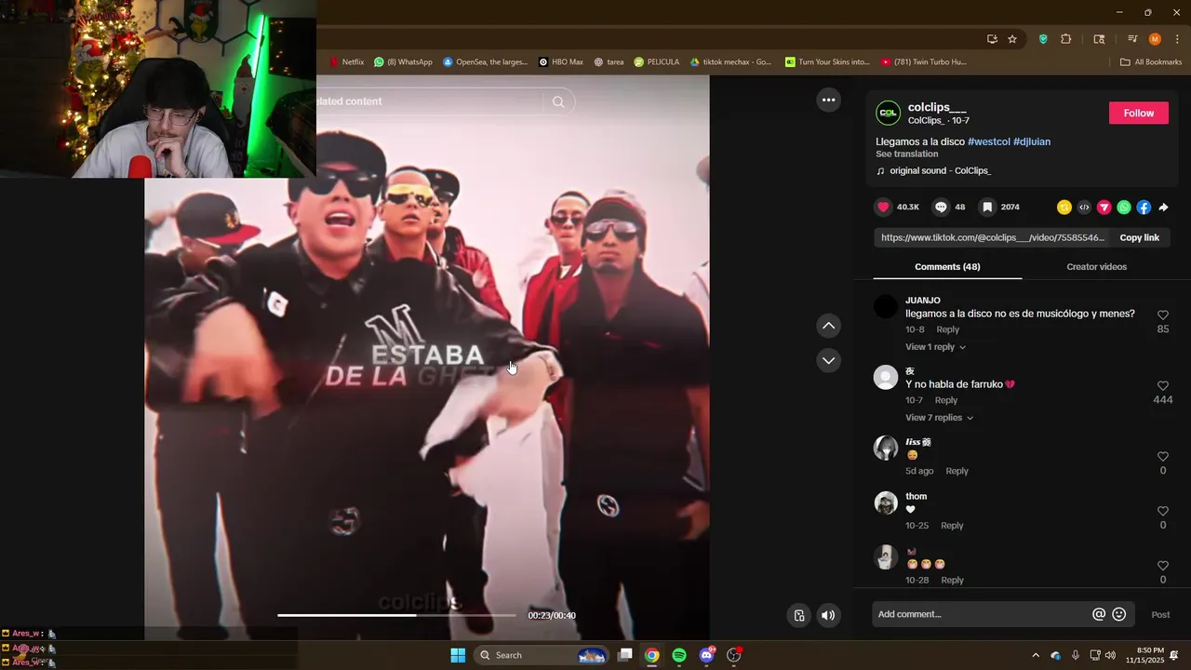Click 'See translation' under the caption
Image resolution: width=1191 pixels, height=670 pixels.
(x=906, y=154)
